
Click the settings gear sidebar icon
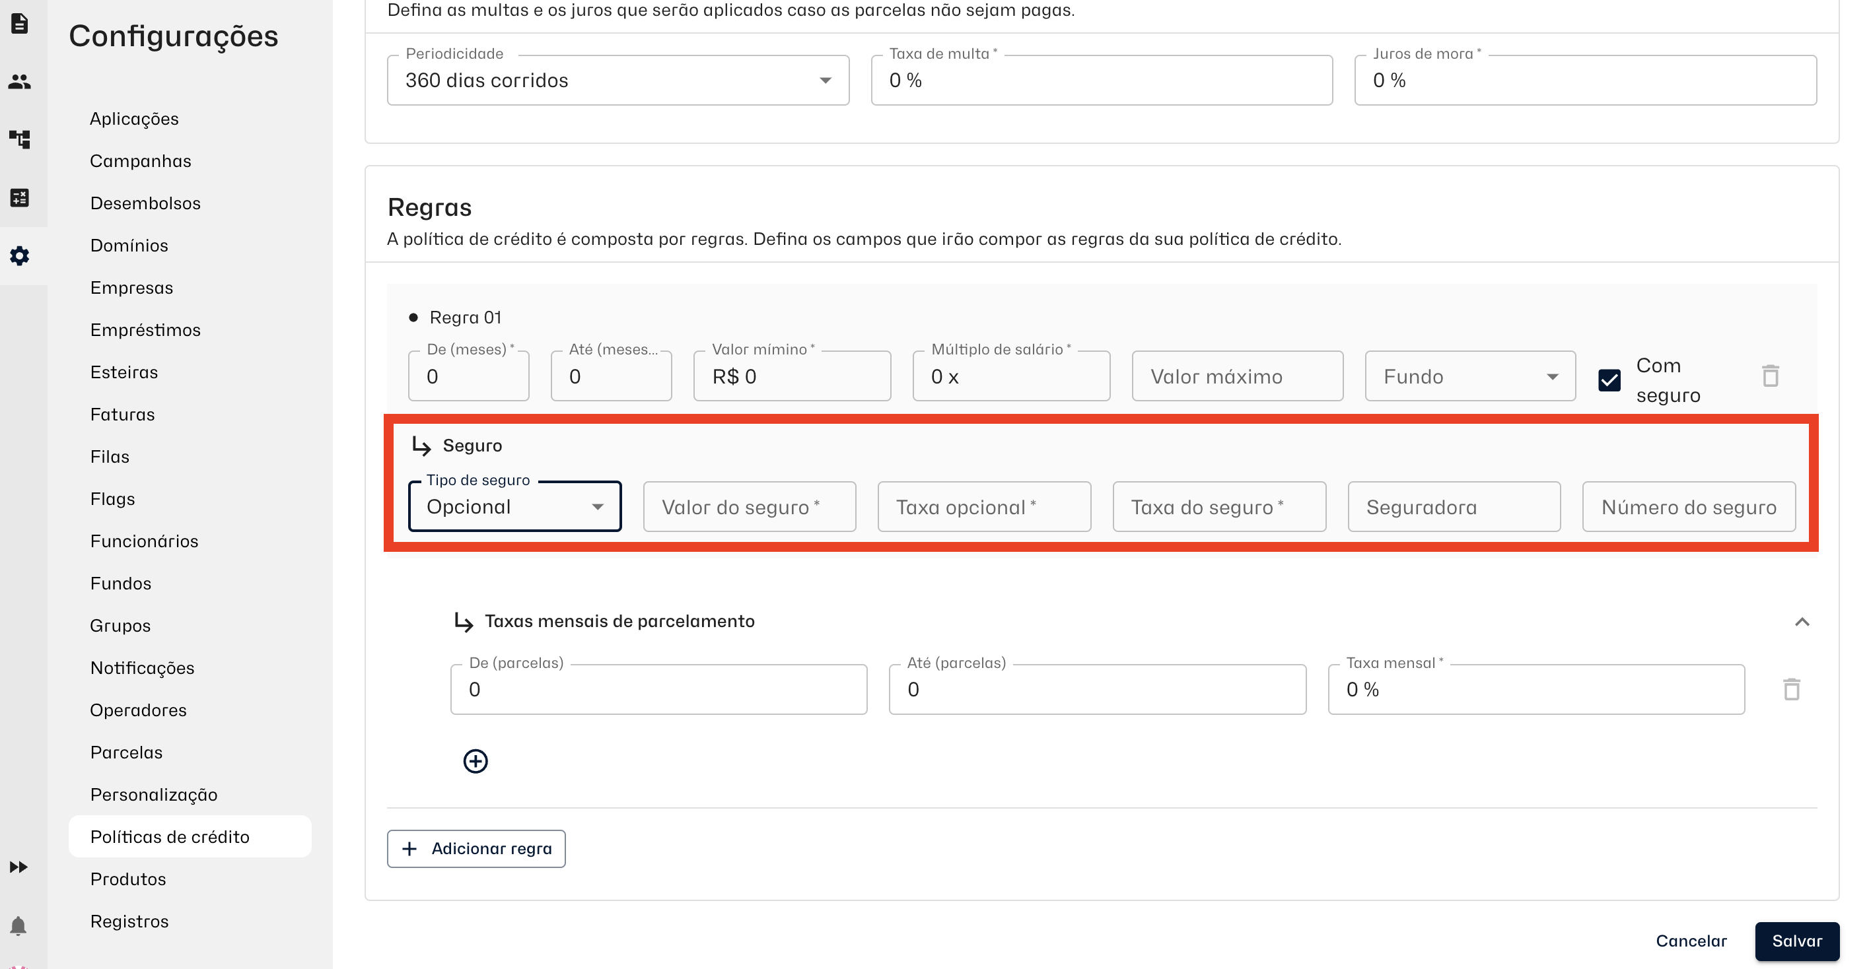tap(20, 255)
